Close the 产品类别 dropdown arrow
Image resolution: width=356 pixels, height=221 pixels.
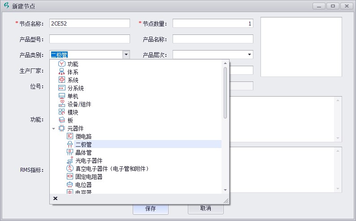126,55
